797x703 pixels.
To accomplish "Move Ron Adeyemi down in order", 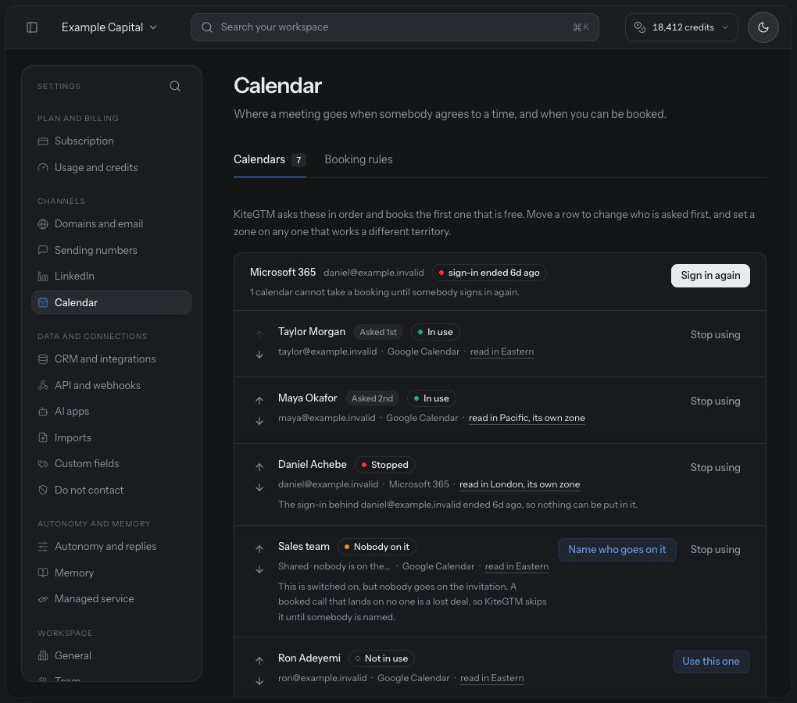I will pos(259,681).
